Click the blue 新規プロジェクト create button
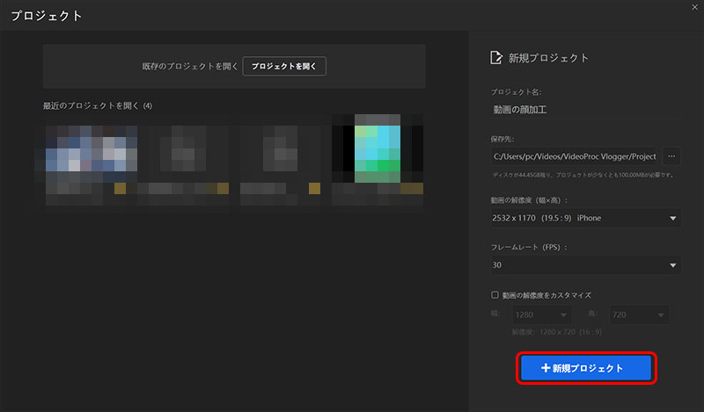Image resolution: width=704 pixels, height=412 pixels. pyautogui.click(x=586, y=368)
